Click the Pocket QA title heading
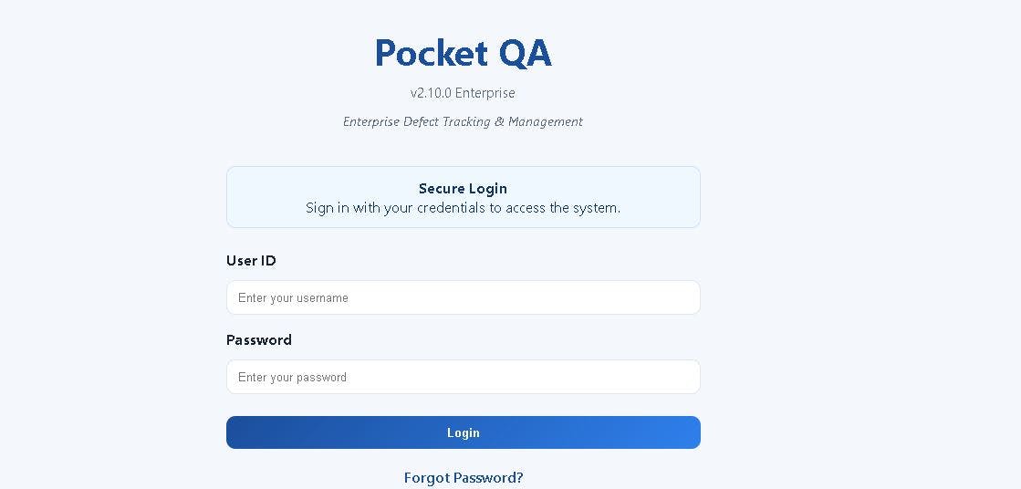 [463, 53]
